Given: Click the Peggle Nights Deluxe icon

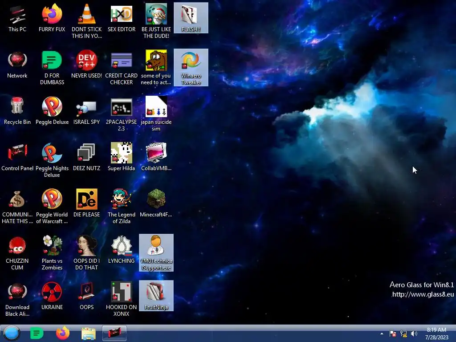Looking at the screenshot, I should [52, 160].
